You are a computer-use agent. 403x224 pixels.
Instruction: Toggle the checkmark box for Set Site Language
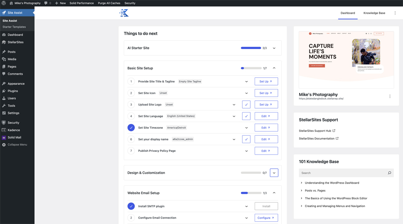(x=246, y=116)
